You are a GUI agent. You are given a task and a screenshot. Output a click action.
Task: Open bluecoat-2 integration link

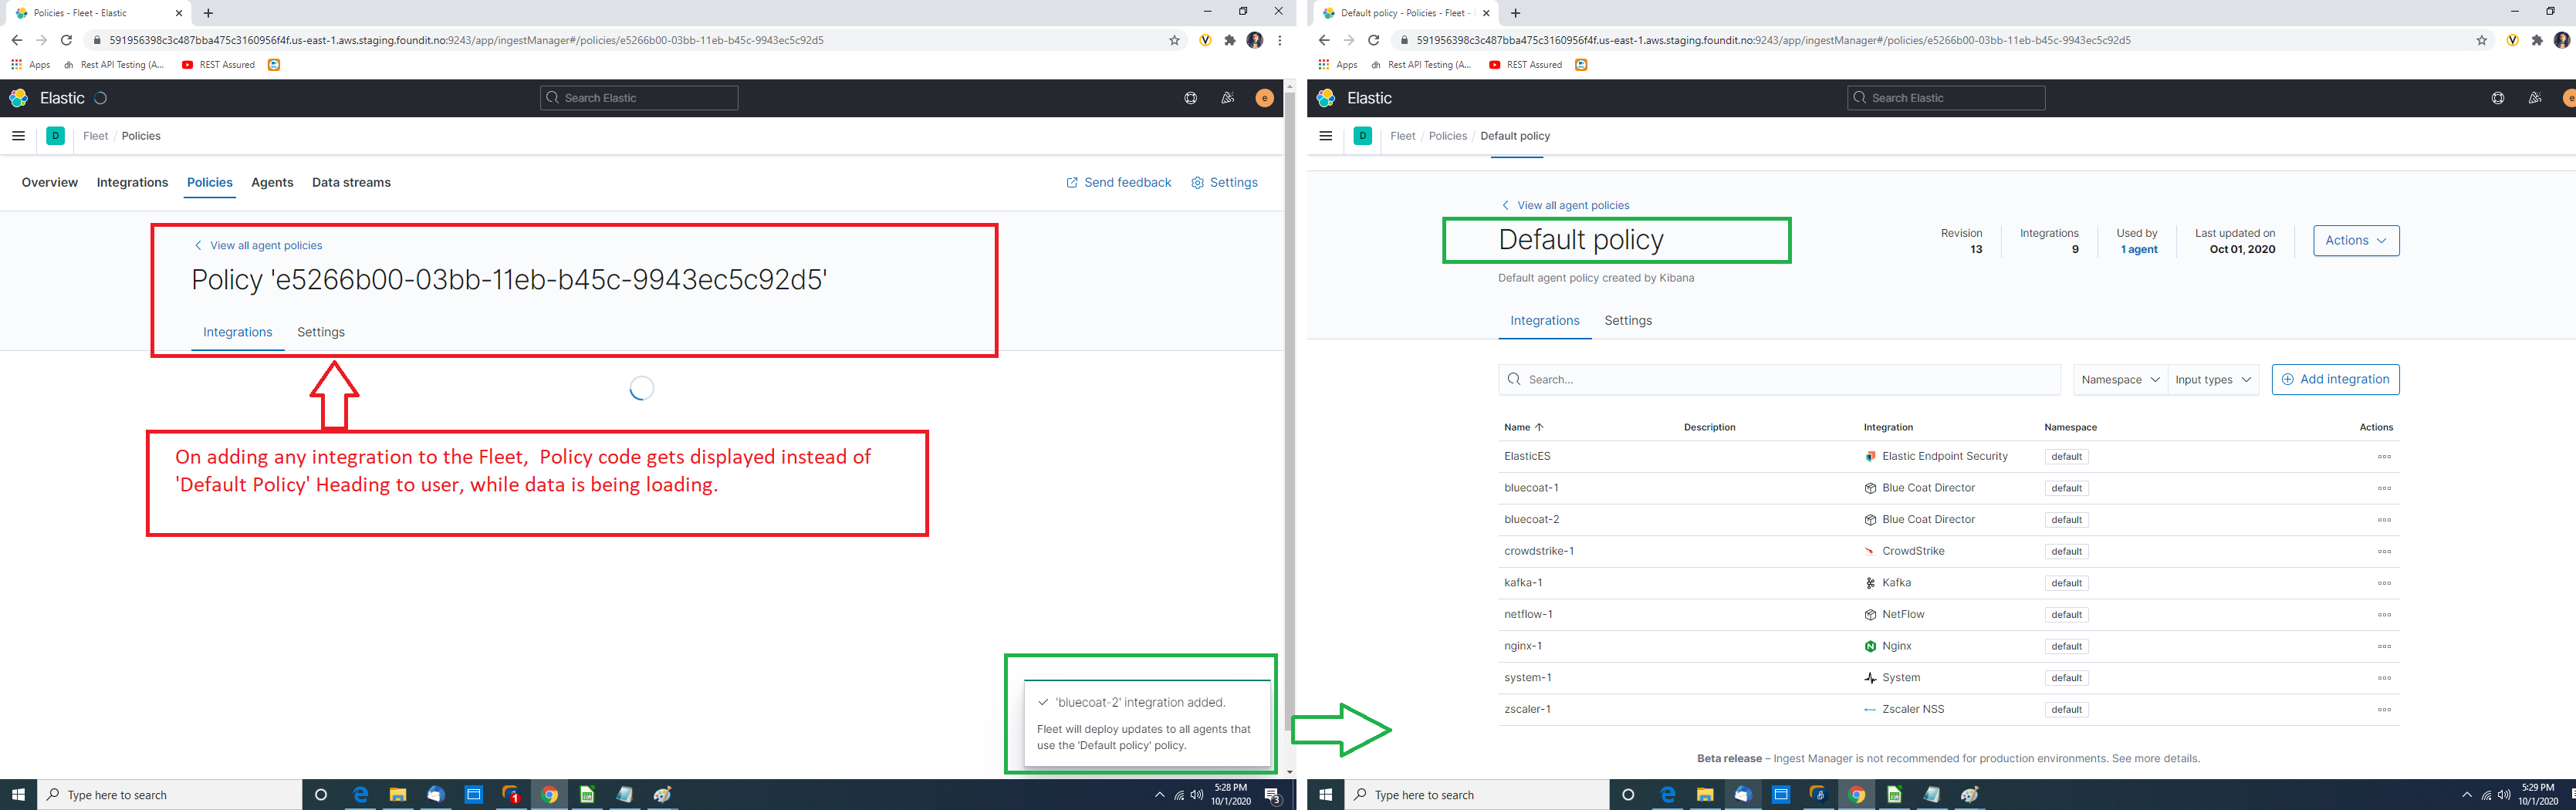[x=1531, y=520]
